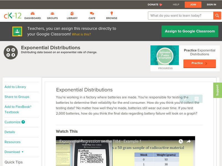Open the LIBRARY menu label

pos(72,18)
